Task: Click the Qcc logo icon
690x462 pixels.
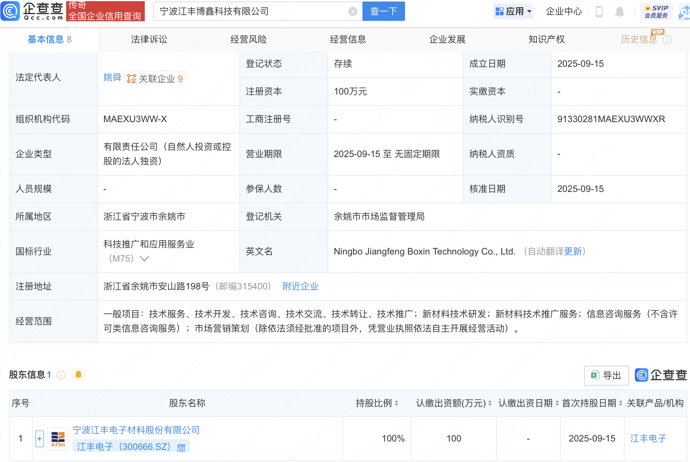Action: (x=10, y=11)
